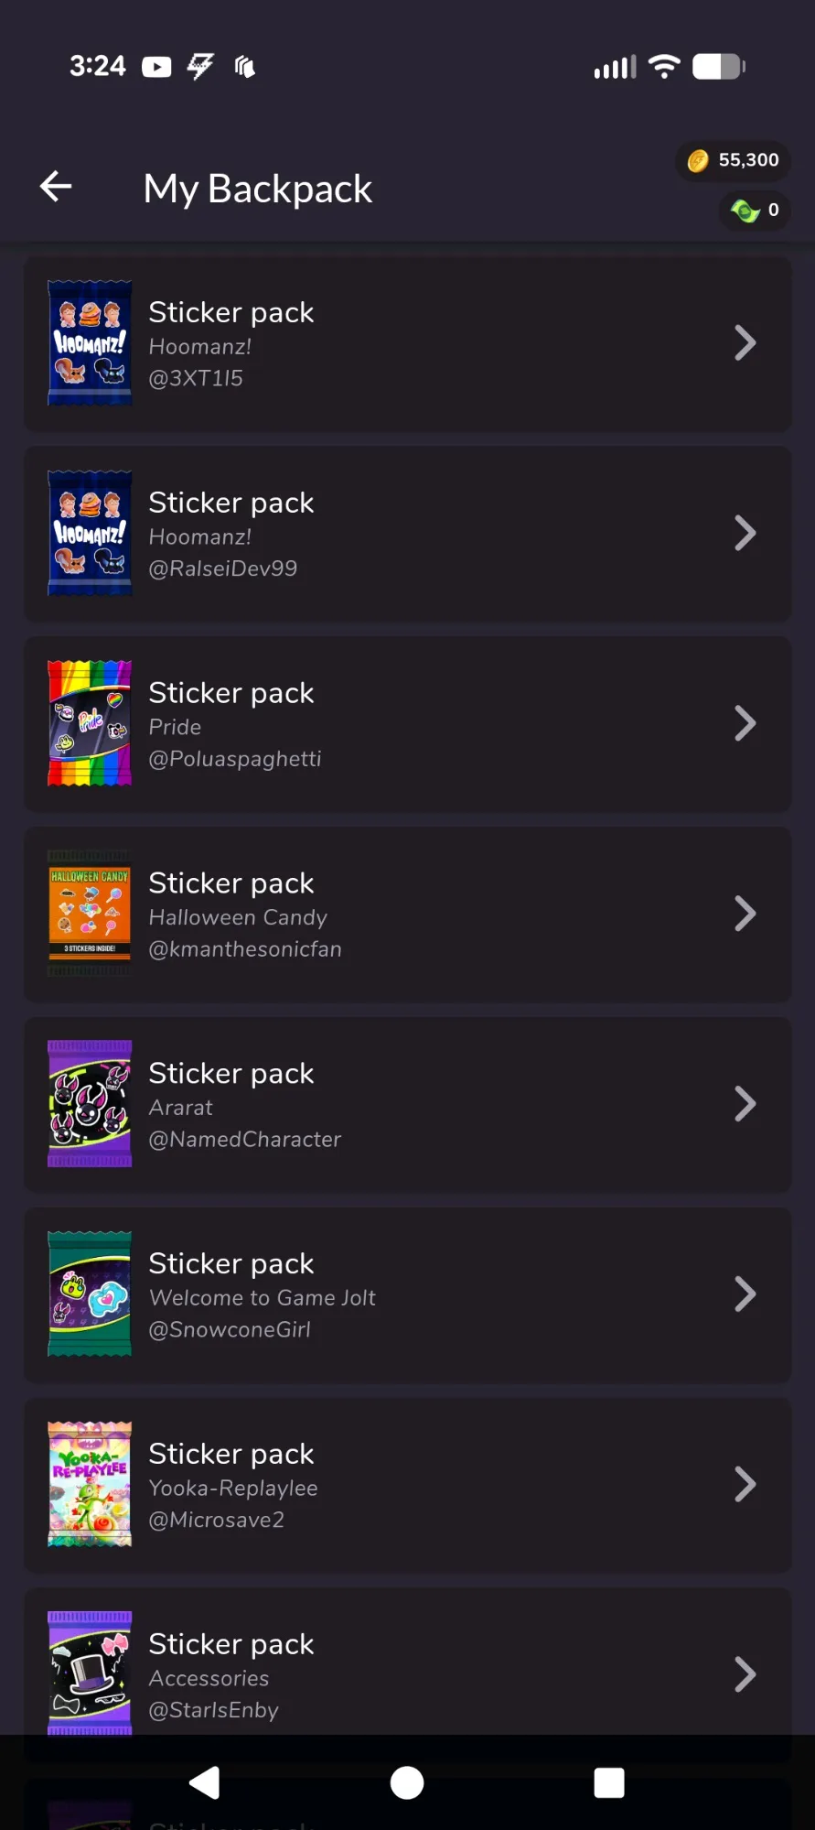
Task: Expand the Ararat pack chevron
Action: pos(745,1104)
